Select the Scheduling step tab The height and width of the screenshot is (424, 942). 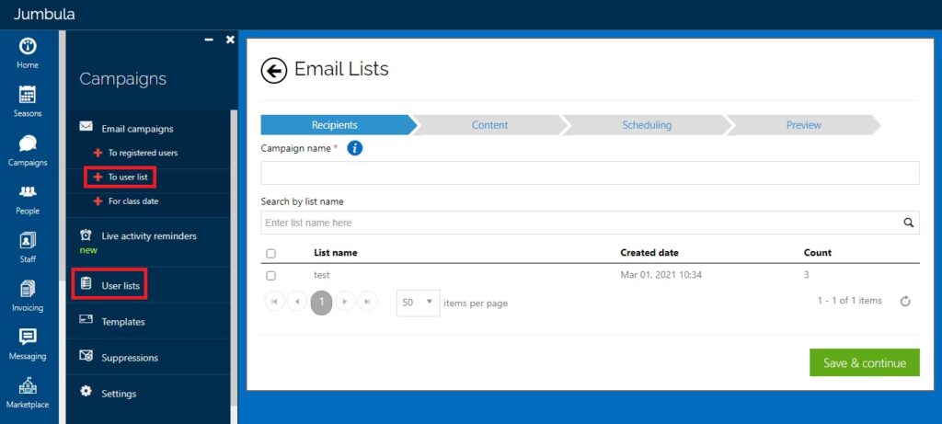[x=647, y=125]
